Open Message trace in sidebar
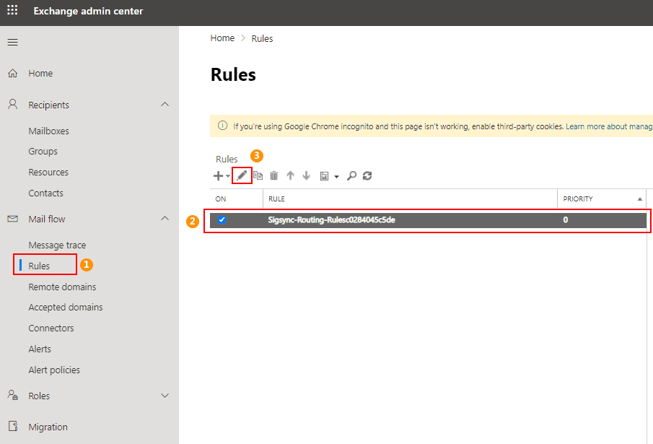This screenshot has width=653, height=444. (57, 245)
